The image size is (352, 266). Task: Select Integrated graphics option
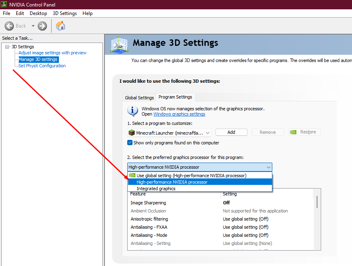click(x=156, y=189)
